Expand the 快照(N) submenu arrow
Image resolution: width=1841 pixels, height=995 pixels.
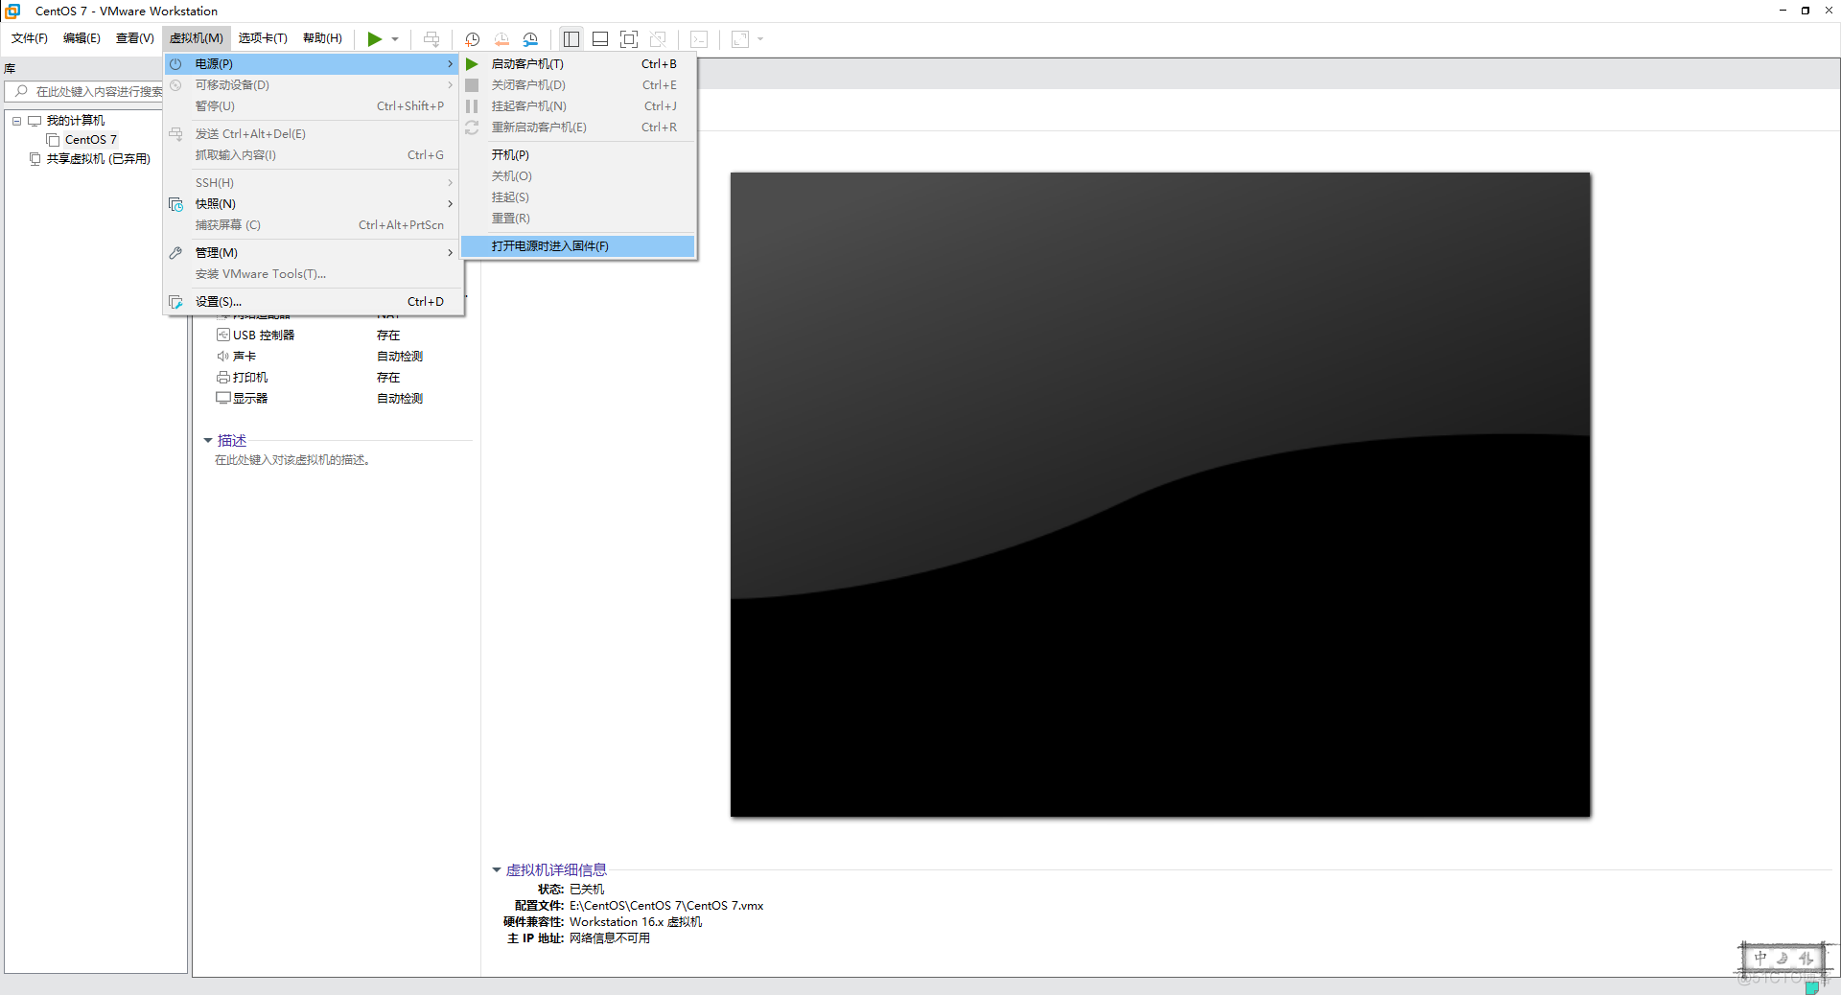[450, 204]
